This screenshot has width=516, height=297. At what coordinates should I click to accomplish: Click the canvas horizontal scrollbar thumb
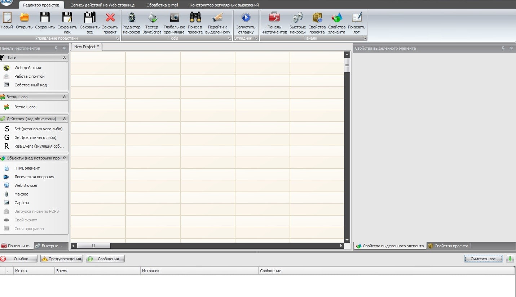[x=94, y=246]
